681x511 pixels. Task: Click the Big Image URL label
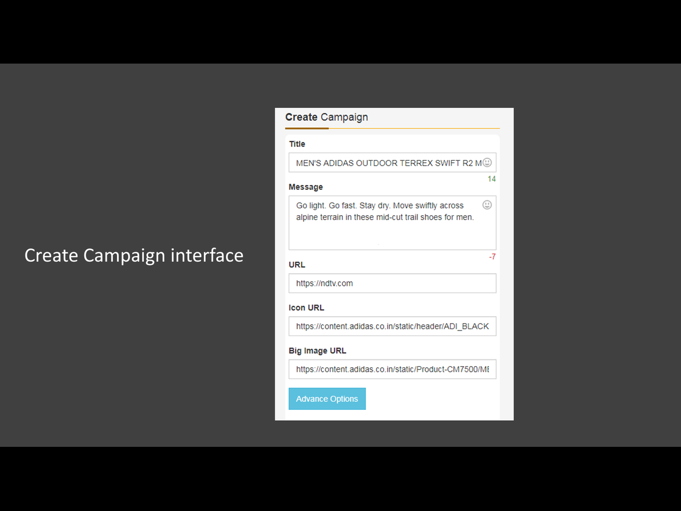[317, 351]
